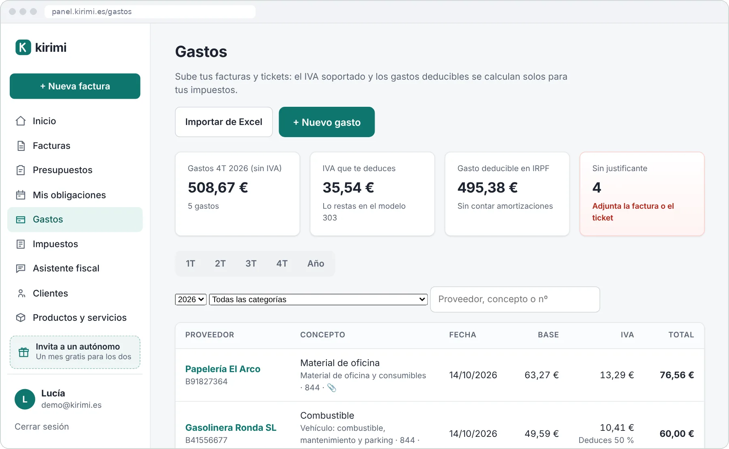
Task: Open Todas las categorías dropdown
Action: coord(318,299)
